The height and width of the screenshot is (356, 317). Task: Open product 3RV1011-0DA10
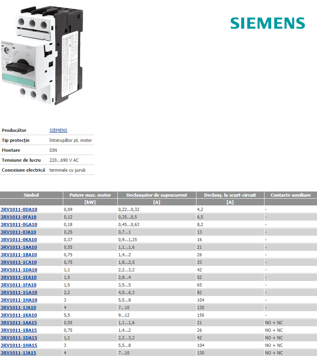pyautogui.click(x=19, y=209)
